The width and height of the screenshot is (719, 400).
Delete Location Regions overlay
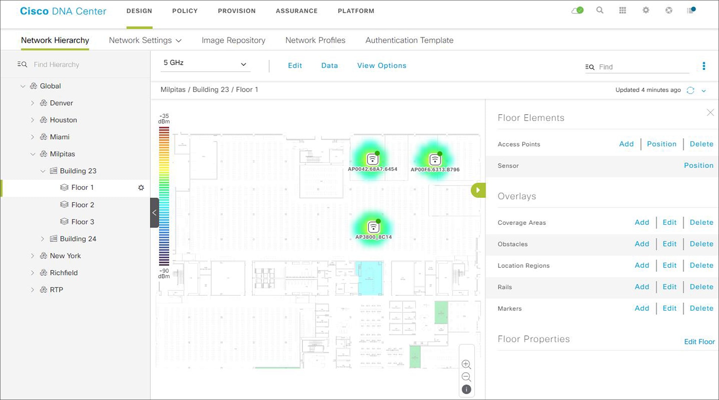[702, 265]
